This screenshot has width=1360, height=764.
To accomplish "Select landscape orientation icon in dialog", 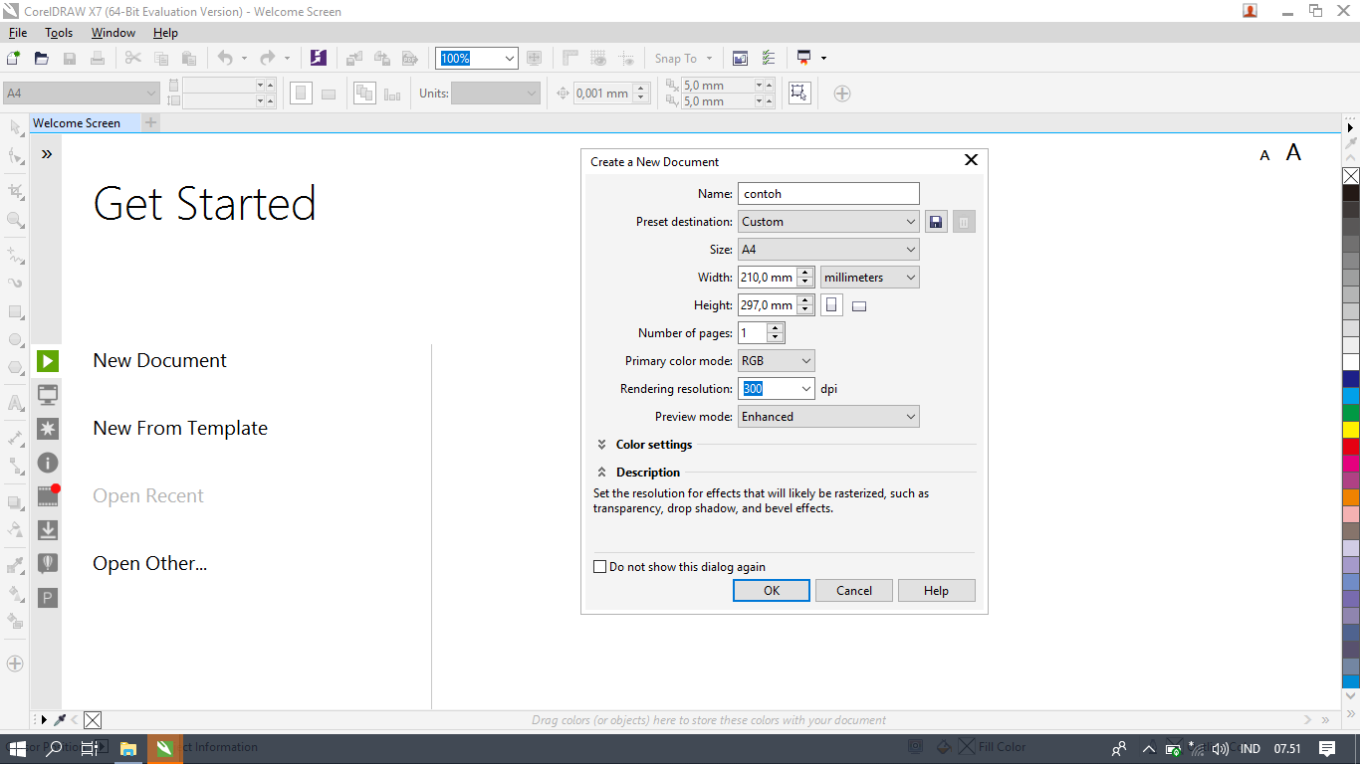I will 859,306.
